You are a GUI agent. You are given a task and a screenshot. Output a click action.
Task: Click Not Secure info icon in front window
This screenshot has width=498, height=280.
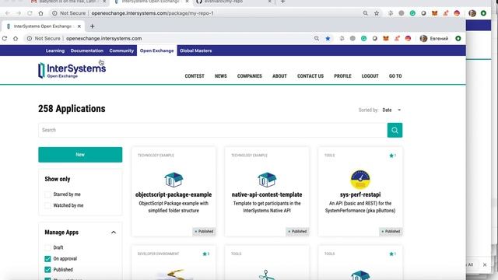[x=30, y=38]
